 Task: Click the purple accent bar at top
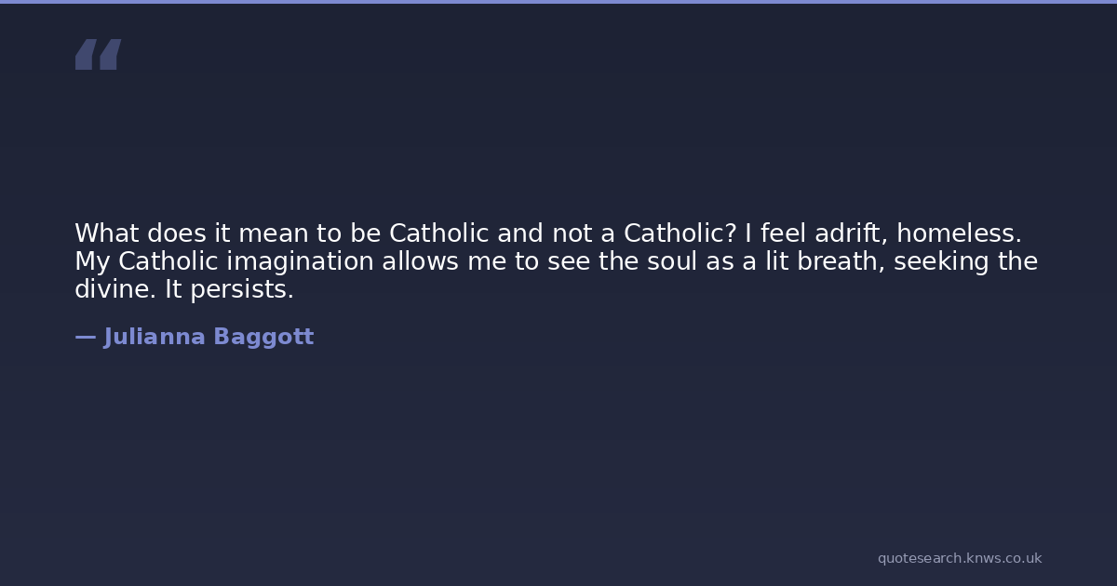coord(558,2)
